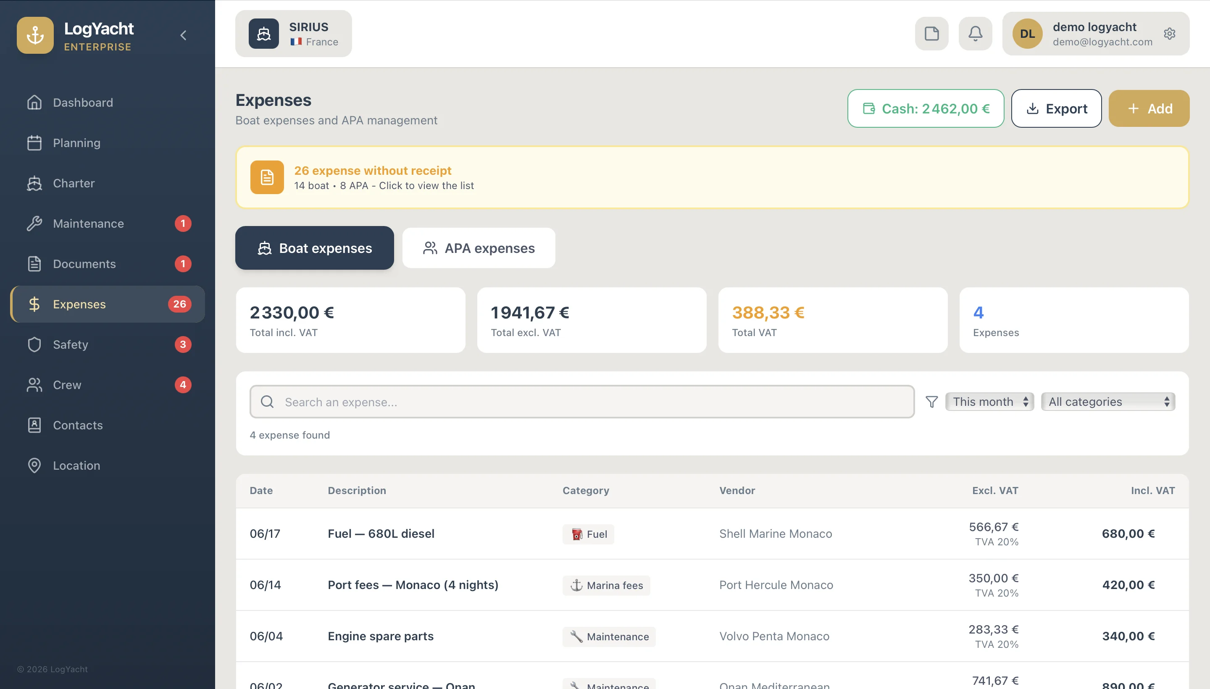Open the Fuel — 680L diesel expense

[x=712, y=534]
